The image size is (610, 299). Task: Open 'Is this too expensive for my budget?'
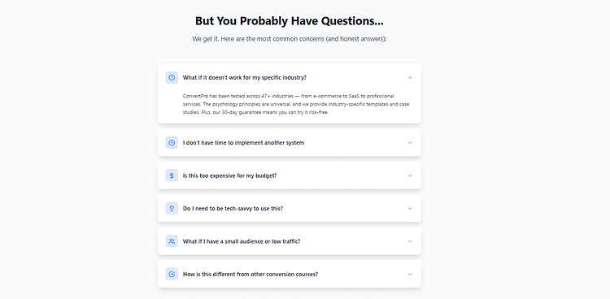(290, 175)
